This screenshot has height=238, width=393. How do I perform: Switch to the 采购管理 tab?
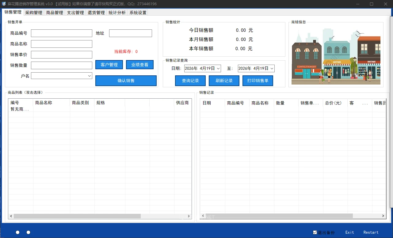click(33, 13)
